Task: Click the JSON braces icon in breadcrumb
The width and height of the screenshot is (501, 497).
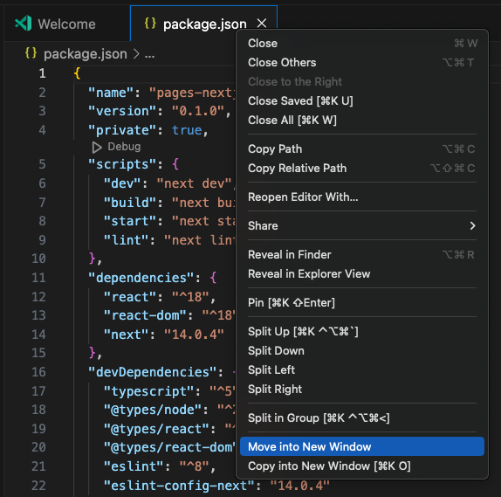Action: (31, 53)
